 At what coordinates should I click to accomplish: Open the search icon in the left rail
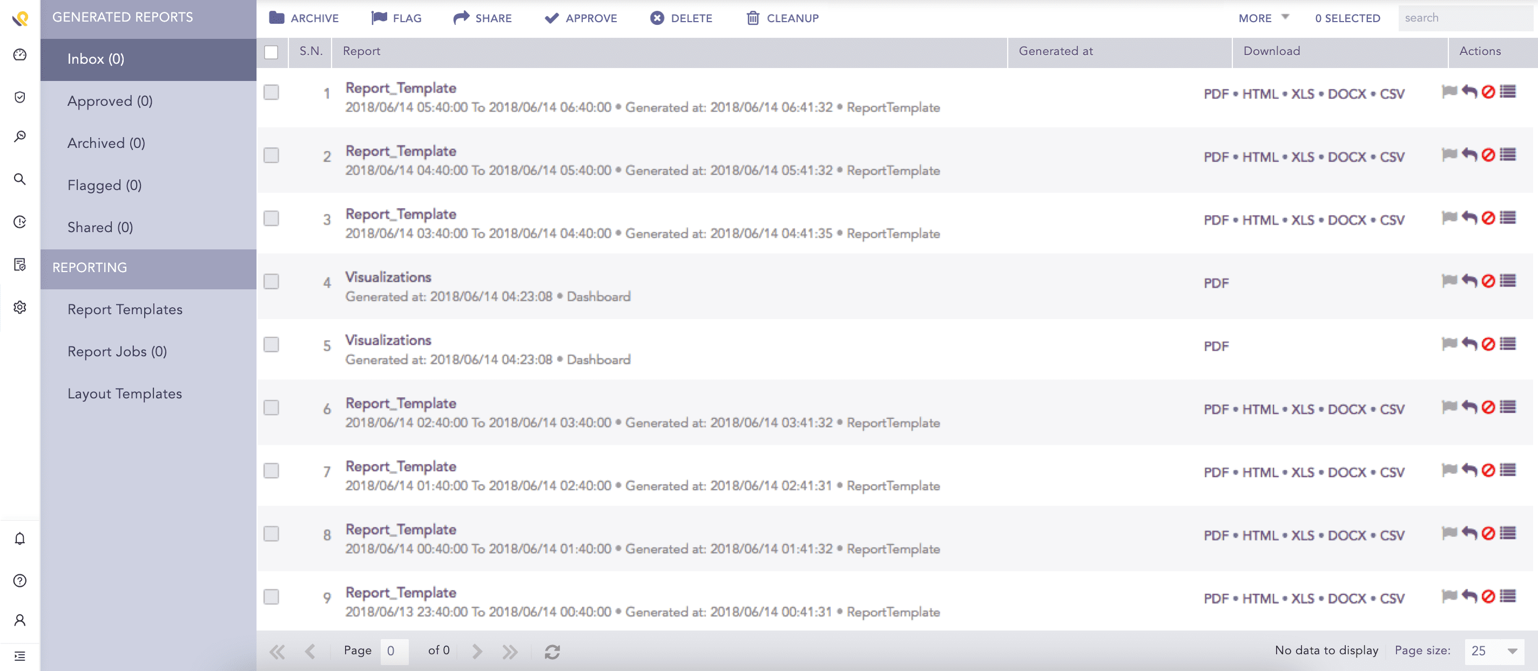tap(19, 179)
